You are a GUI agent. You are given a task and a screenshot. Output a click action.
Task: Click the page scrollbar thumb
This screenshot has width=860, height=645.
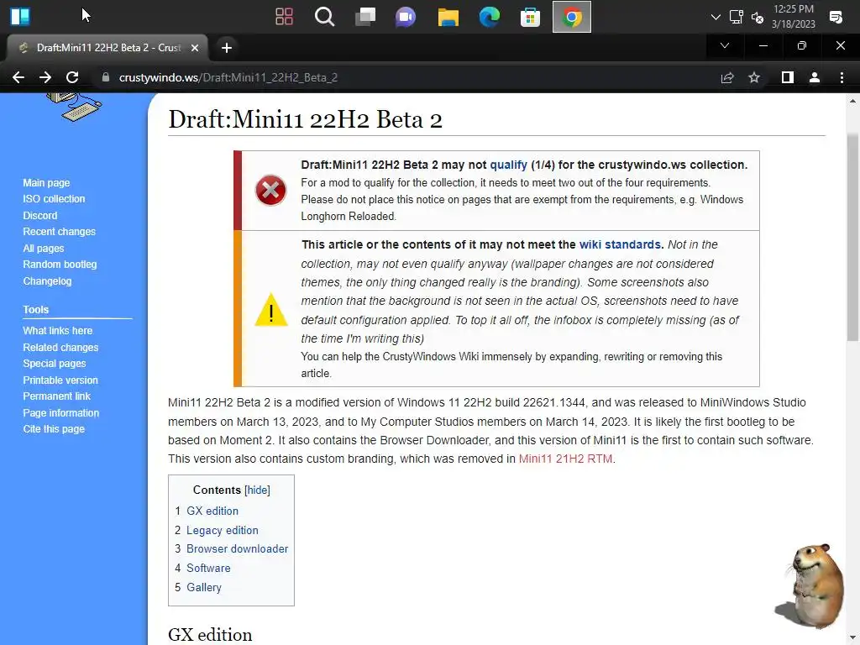(852, 237)
